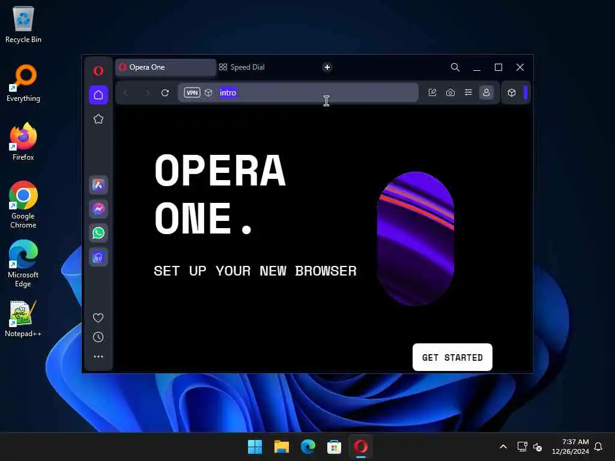Click the address bar showing intro
Screen dimensions: 615x461
pyautogui.click(x=298, y=92)
